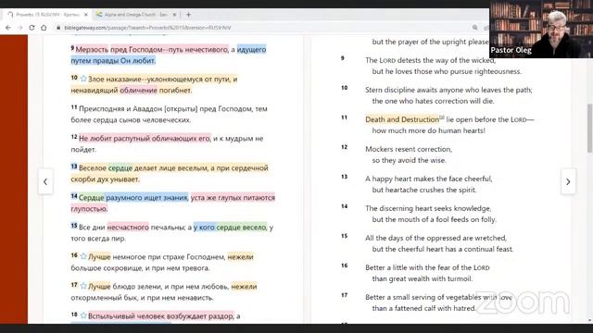Switch to the Proverbs 15 RUSV;NIV tab
Image resolution: width=593 pixels, height=333 pixels.
(x=47, y=15)
